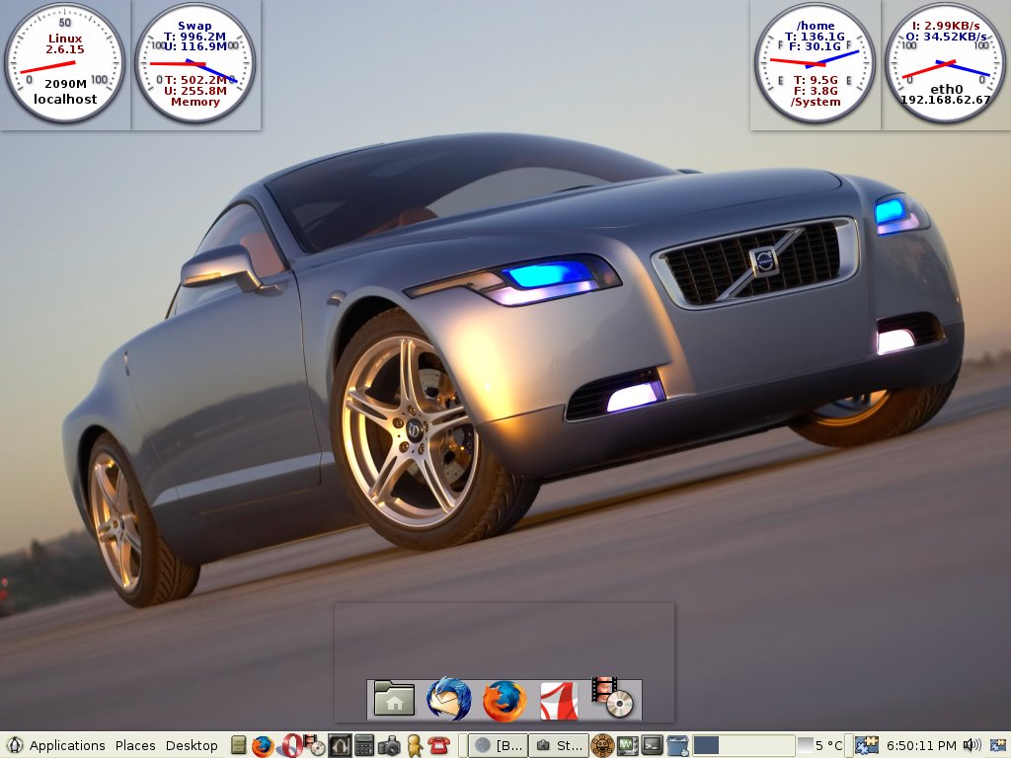Launch Thunderbird from the dock
The height and width of the screenshot is (758, 1011).
coord(448,699)
